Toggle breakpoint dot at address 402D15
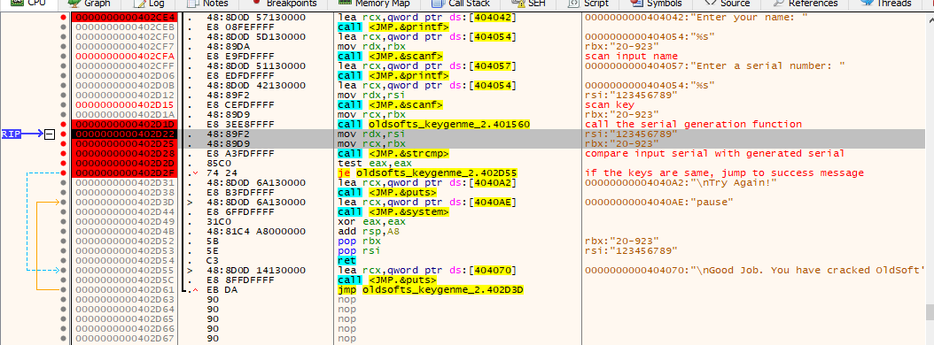The width and height of the screenshot is (934, 345). click(64, 104)
